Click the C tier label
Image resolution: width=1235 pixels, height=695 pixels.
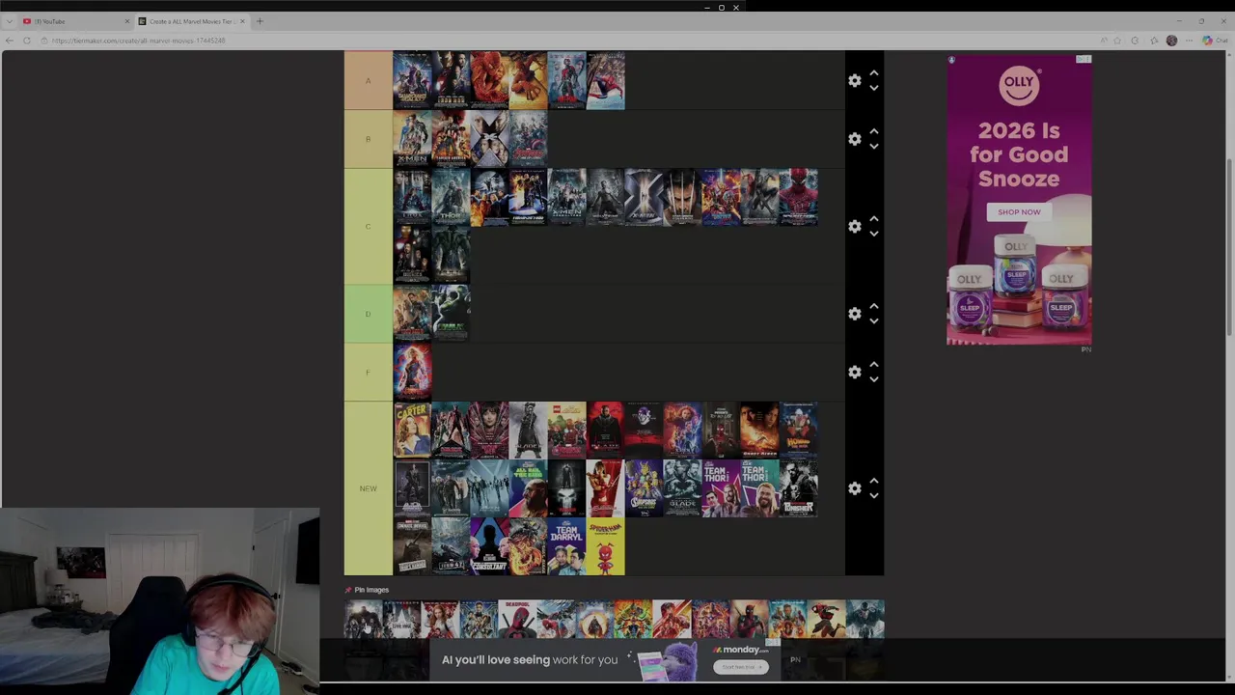pyautogui.click(x=368, y=226)
